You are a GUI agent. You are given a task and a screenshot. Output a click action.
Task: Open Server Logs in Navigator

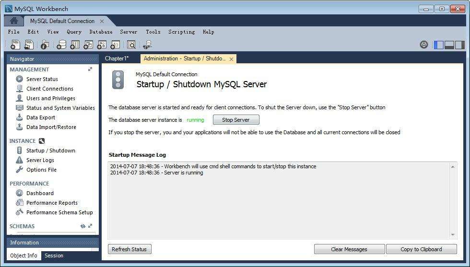pyautogui.click(x=40, y=160)
